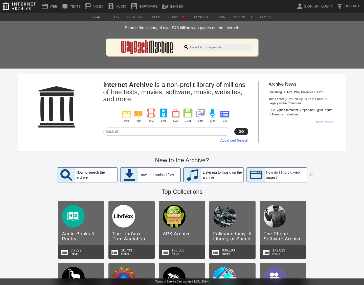This screenshot has height=285, width=364.
Task: Click the next arrow beside help cards
Action: (311, 175)
